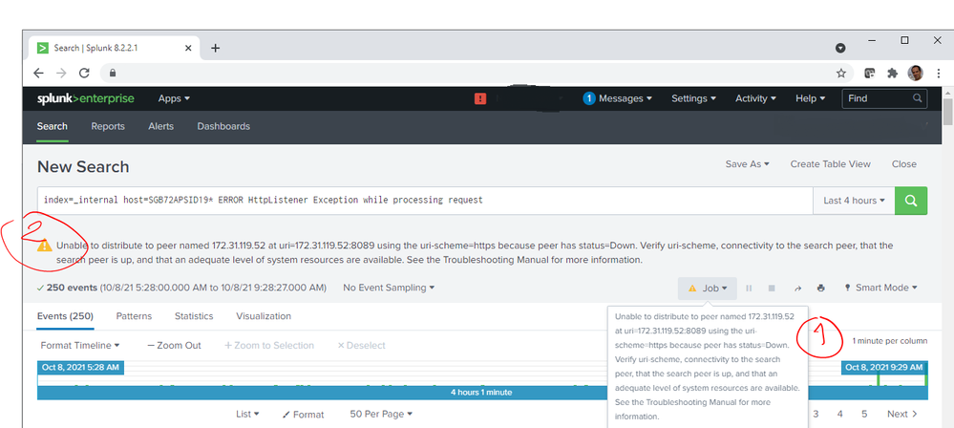Click the green search magnifier button

click(x=911, y=201)
